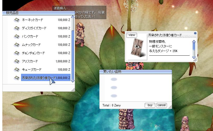Click the 買いたい品物 window title bar
This screenshot has height=131, width=213.
click(136, 72)
